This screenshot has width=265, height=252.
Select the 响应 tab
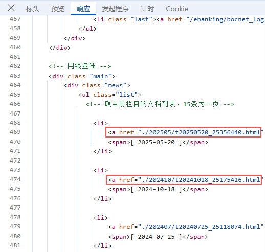pyautogui.click(x=83, y=9)
